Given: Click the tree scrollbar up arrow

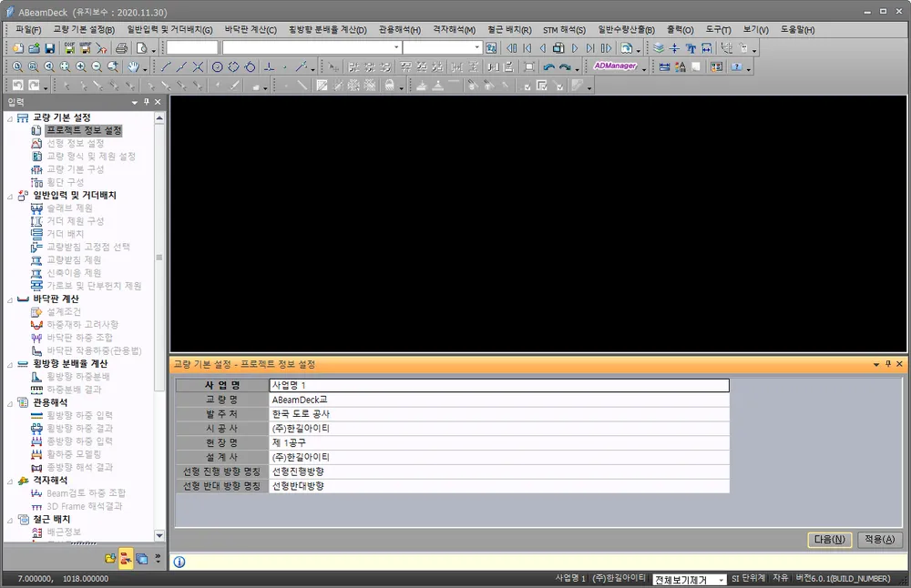Looking at the screenshot, I should 159,117.
